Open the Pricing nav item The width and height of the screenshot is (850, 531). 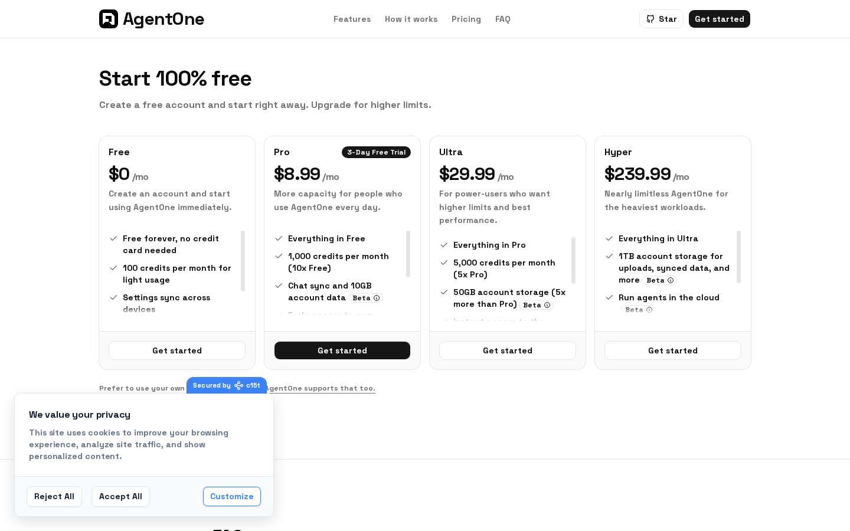(466, 19)
